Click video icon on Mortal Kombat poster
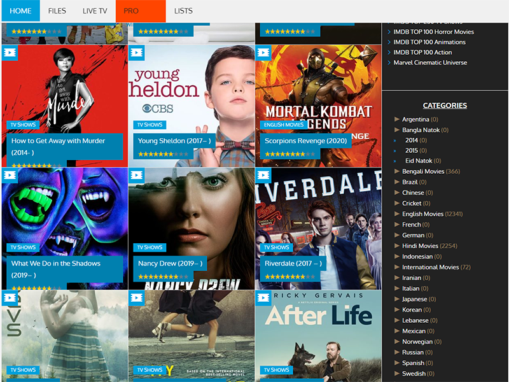Image resolution: width=509 pixels, height=382 pixels. tap(263, 52)
